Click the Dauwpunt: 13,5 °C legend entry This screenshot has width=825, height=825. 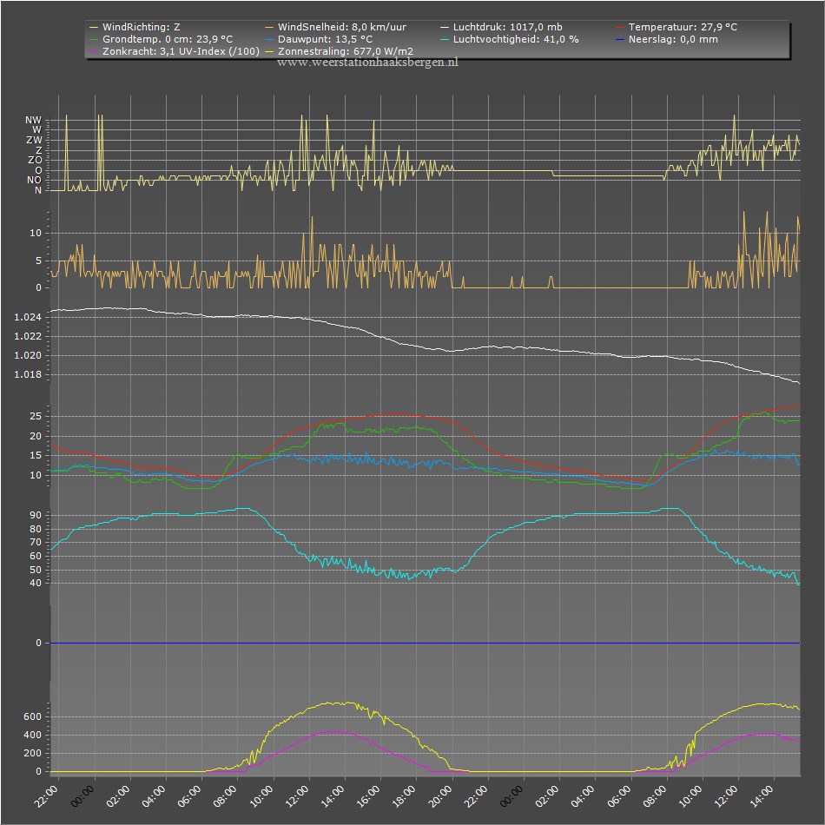[319, 39]
